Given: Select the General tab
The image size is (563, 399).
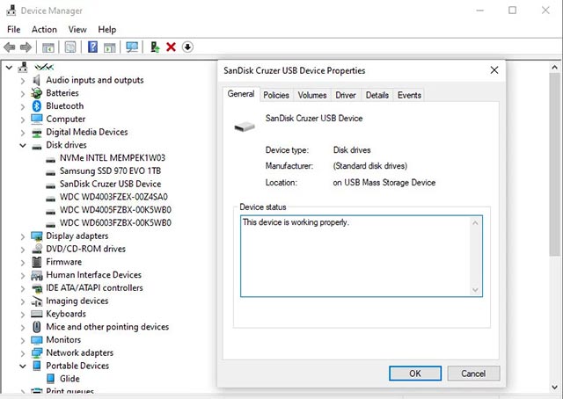Looking at the screenshot, I should tap(241, 94).
